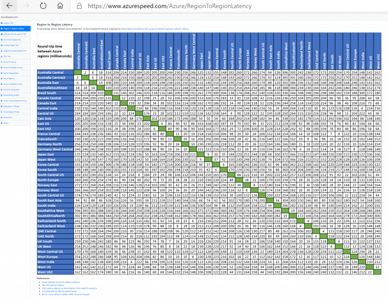The width and height of the screenshot is (388, 298).
Task: Click the green Australia Central diagonal cell
Action: tap(78, 72)
